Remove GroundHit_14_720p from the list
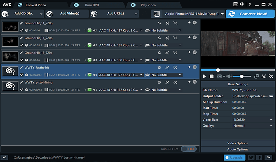Image resolution: width=276 pixels, height=162 pixels. 194,37
